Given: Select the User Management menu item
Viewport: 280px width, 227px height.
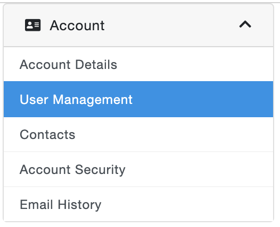Looking at the screenshot, I should 138,99.
